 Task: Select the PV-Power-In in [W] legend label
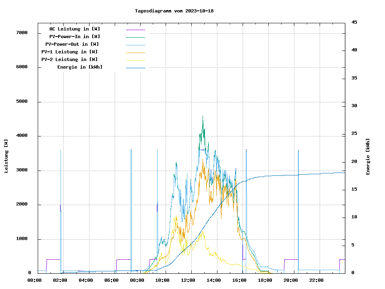(x=75, y=37)
